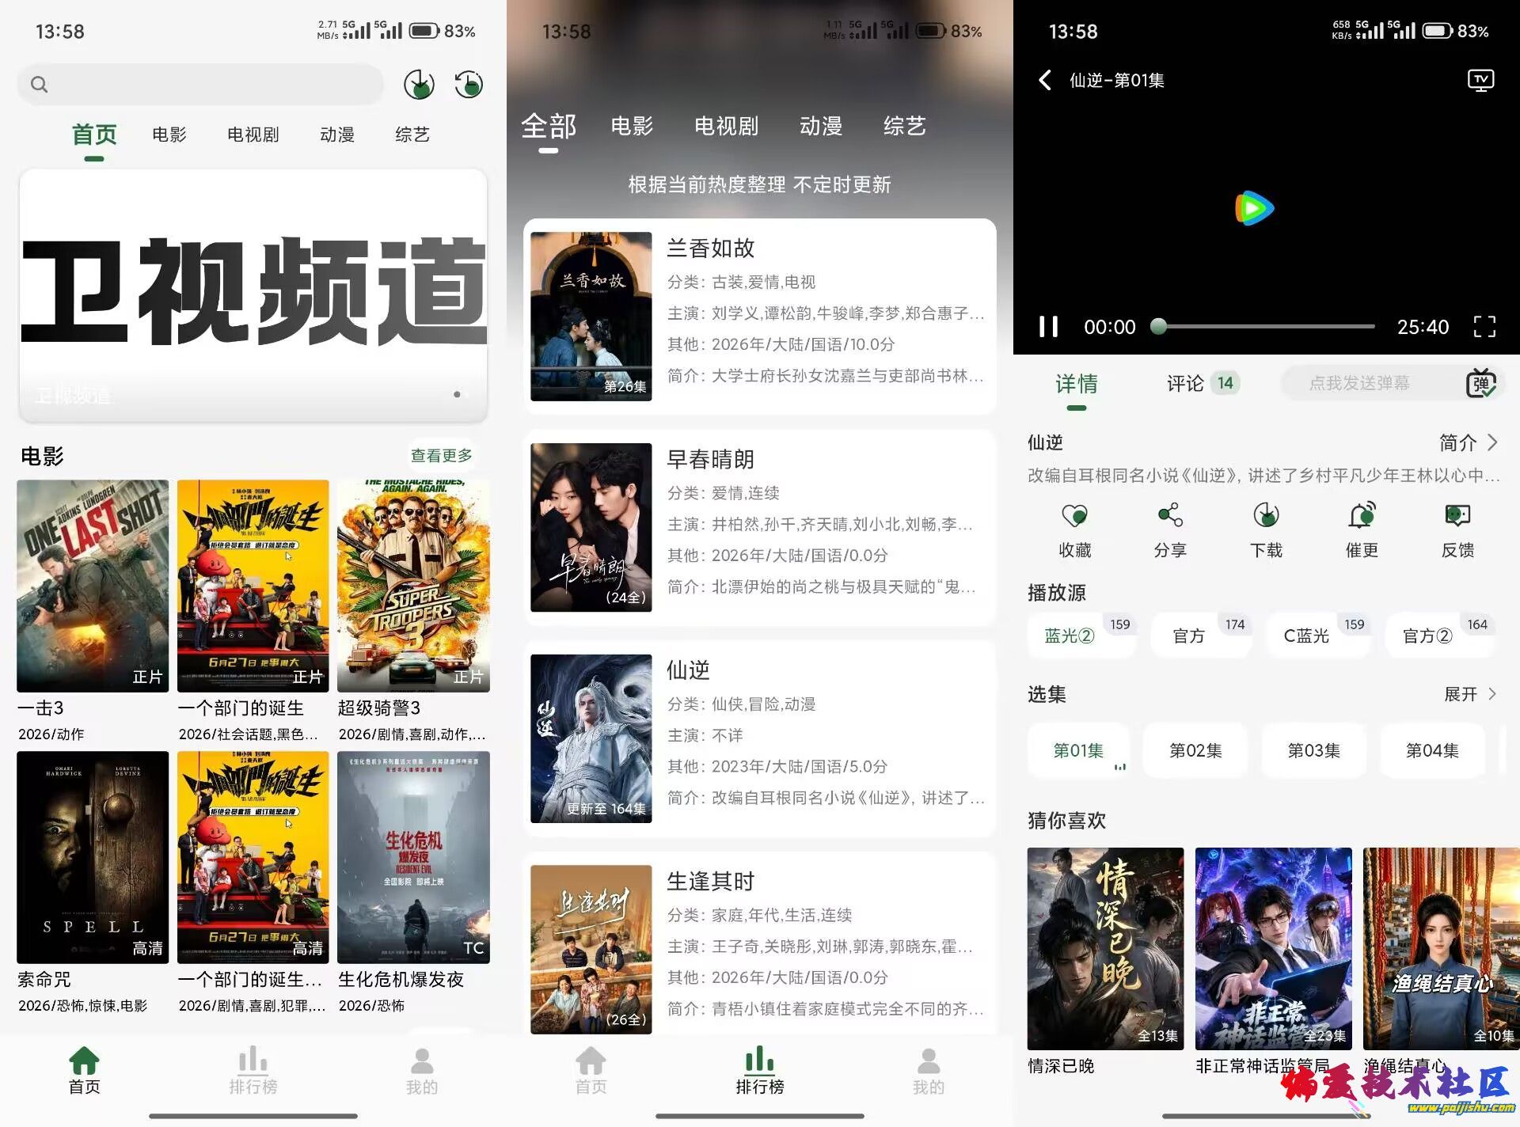Expand the episode list with 展开
This screenshot has height=1127, width=1520.
point(1470,694)
